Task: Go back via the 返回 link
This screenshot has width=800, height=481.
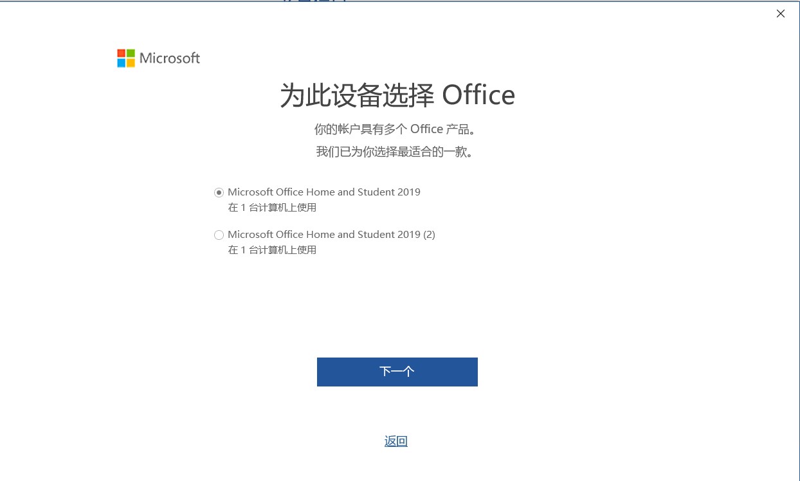Action: coord(396,441)
